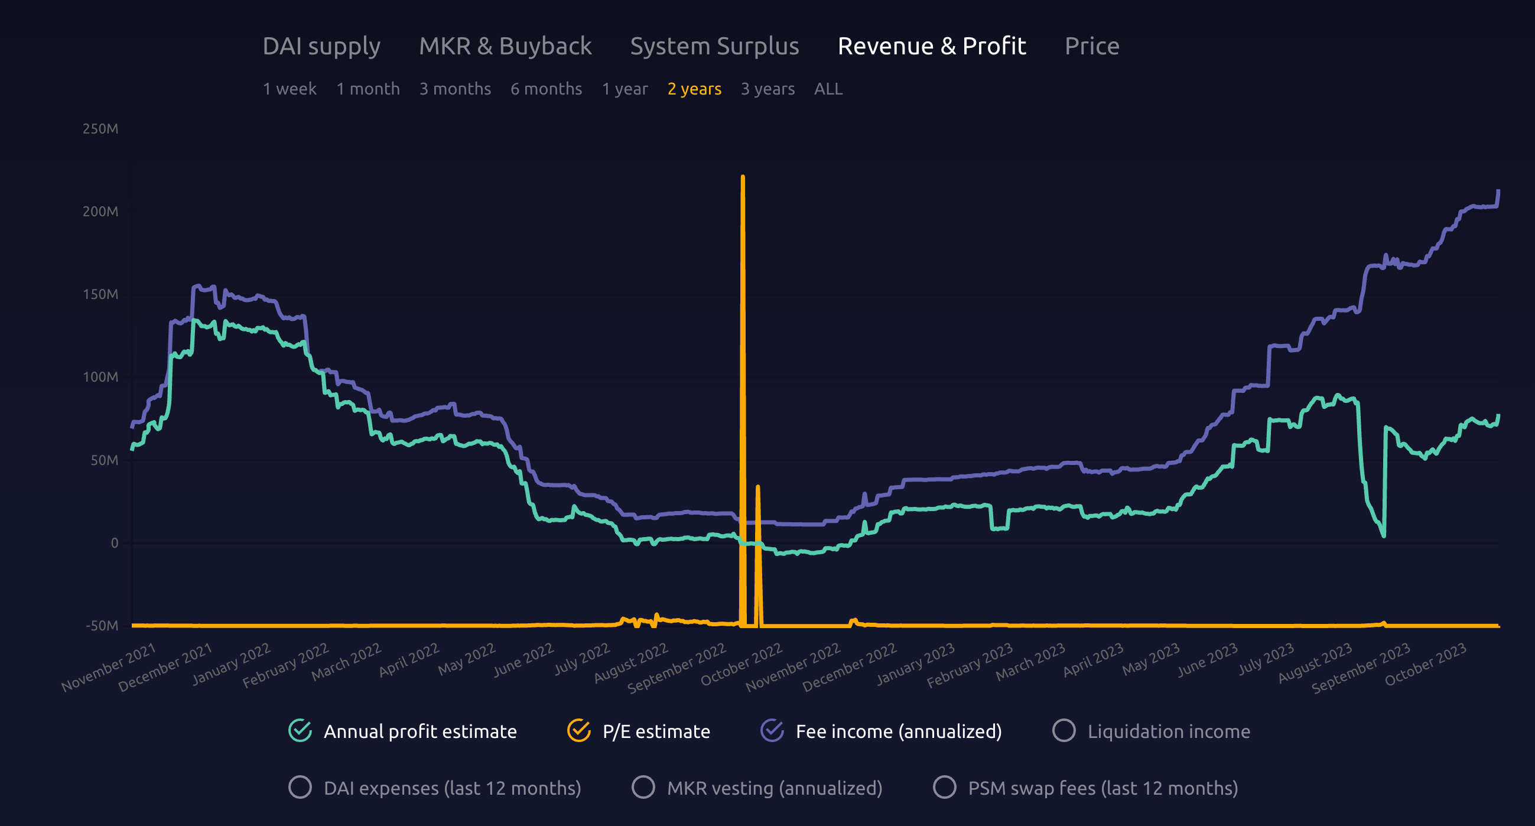
Task: Enable the Liquidation income circle icon
Action: (1064, 731)
